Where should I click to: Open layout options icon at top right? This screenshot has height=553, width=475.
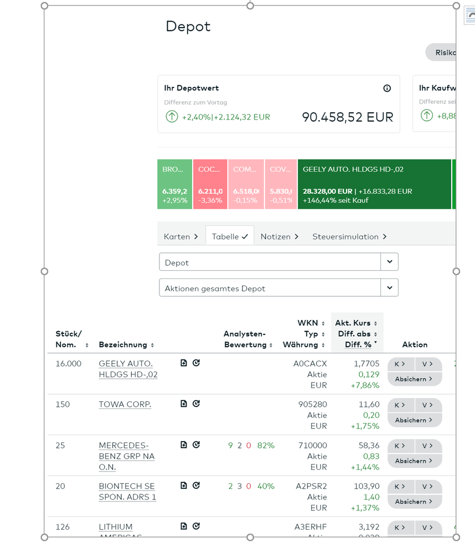(470, 16)
